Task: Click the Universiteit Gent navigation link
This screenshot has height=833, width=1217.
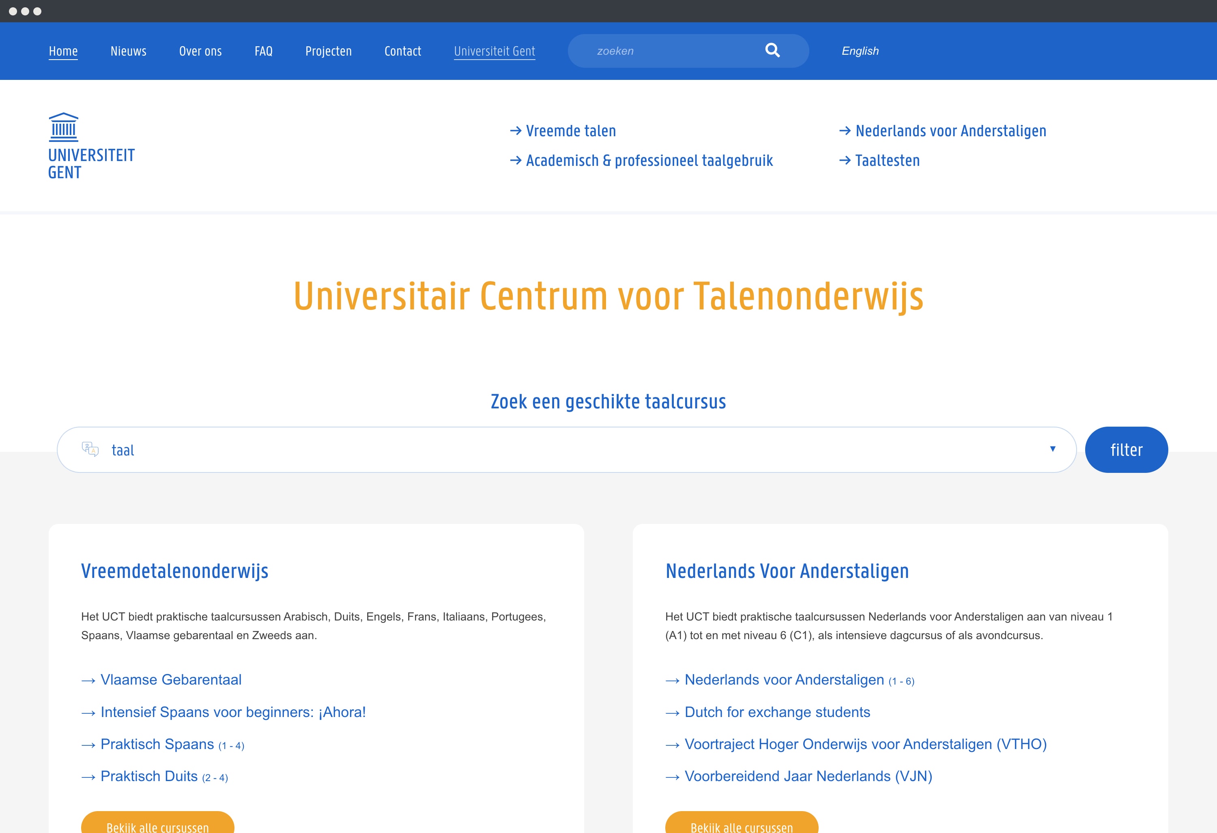Action: pos(494,52)
